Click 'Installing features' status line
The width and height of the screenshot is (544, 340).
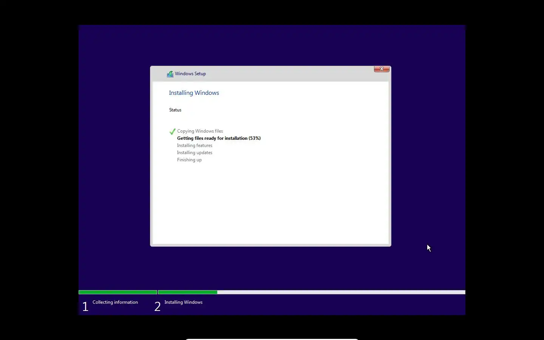pos(195,145)
